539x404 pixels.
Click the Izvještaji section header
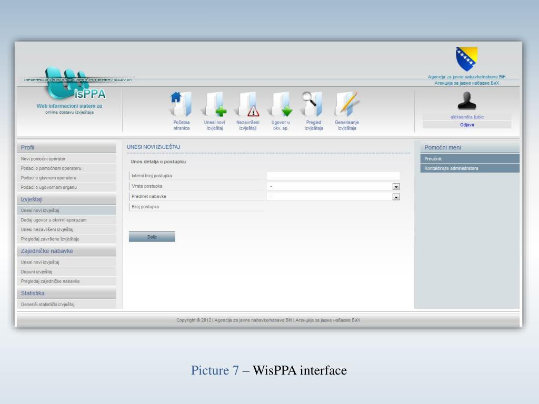[x=66, y=199]
